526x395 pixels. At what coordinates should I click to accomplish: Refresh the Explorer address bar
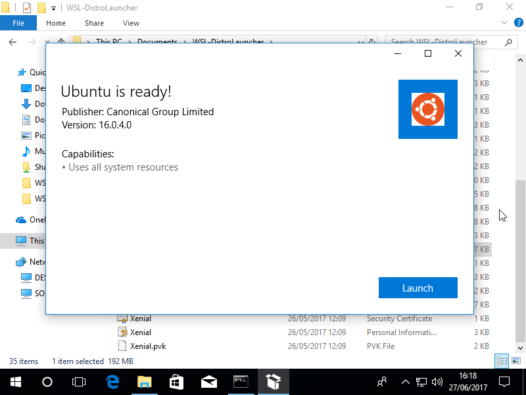coord(371,41)
